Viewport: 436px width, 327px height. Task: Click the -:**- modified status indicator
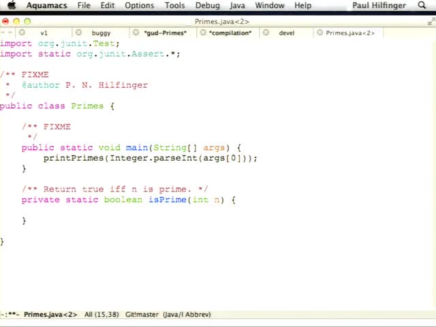pyautogui.click(x=10, y=315)
